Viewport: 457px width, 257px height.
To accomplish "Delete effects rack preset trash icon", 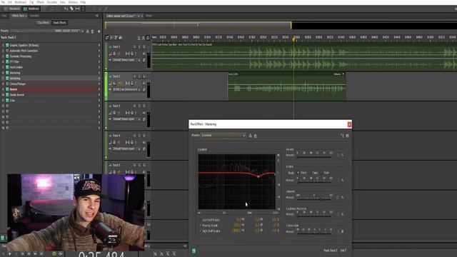I will [92, 31].
